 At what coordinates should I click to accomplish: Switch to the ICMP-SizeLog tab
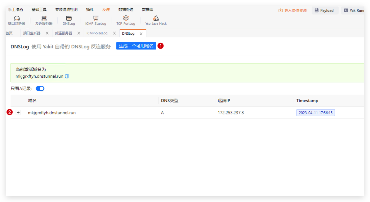point(97,33)
